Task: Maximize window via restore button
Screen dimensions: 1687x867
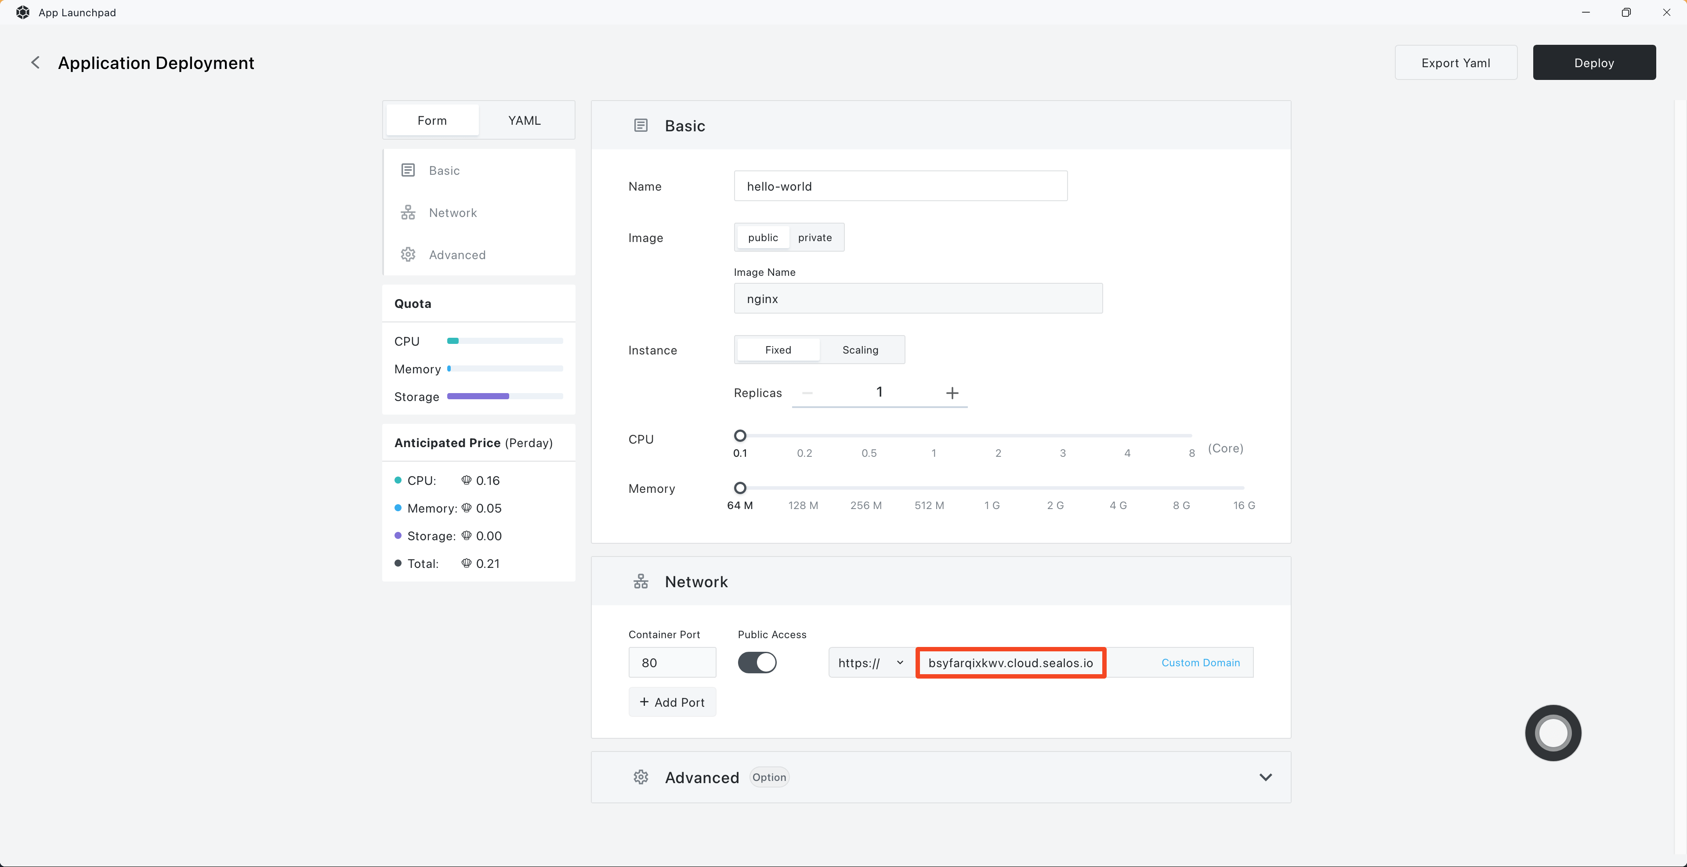Action: pos(1626,12)
